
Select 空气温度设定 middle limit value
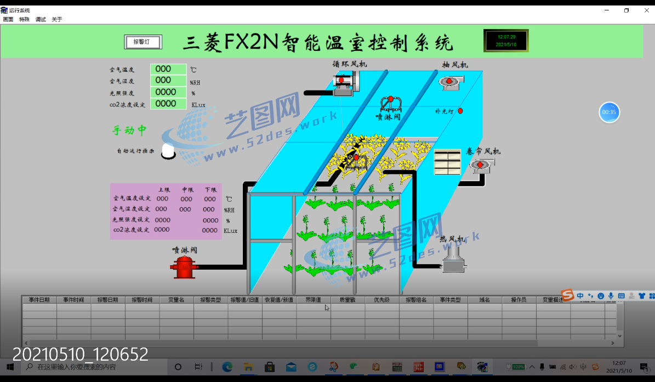pyautogui.click(x=186, y=199)
